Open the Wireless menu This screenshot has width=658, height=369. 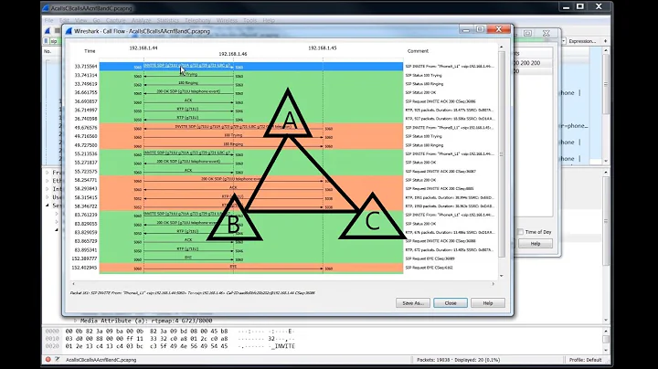(227, 20)
